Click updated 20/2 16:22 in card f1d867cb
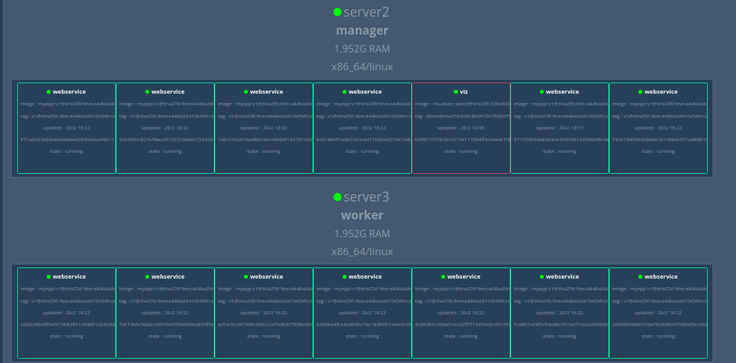Image resolution: width=736 pixels, height=363 pixels. [x=560, y=312]
